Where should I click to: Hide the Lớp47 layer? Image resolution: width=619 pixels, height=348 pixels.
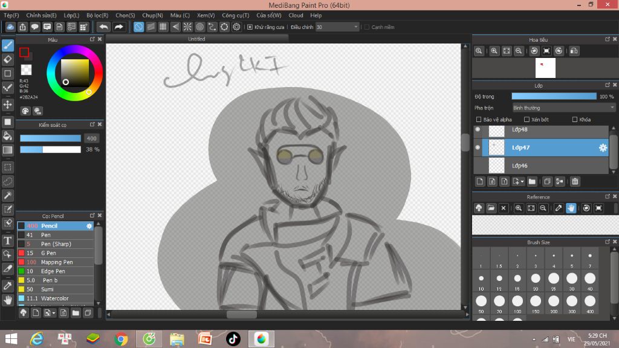(478, 147)
